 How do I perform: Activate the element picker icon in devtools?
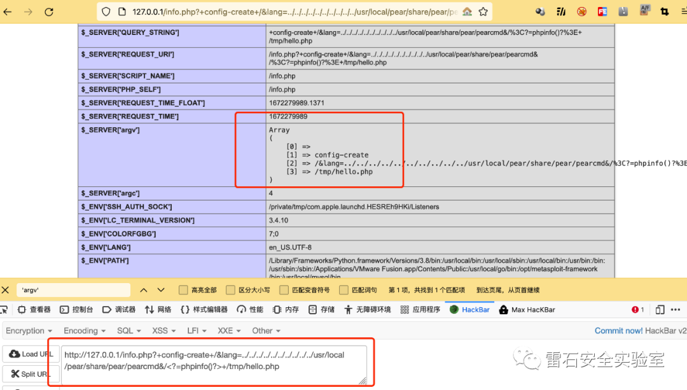4,310
